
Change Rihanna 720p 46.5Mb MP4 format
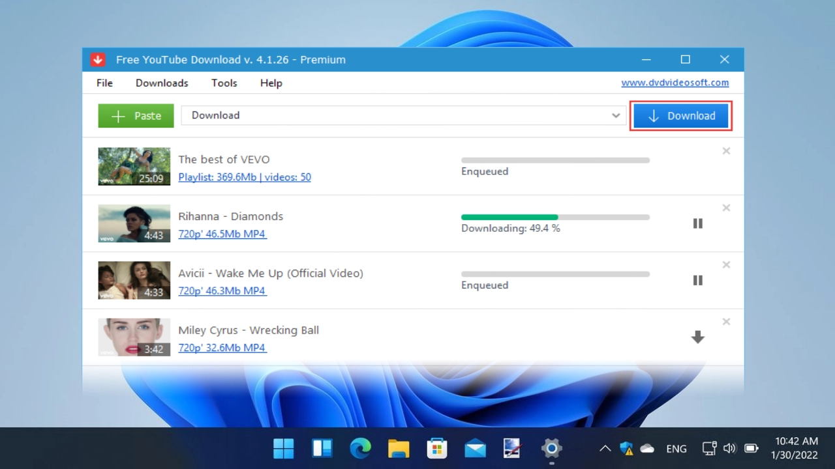pos(222,234)
